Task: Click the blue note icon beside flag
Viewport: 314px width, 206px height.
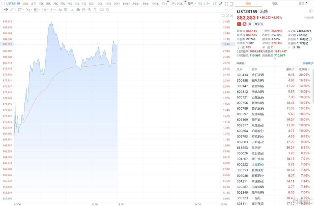Action: click(250, 24)
